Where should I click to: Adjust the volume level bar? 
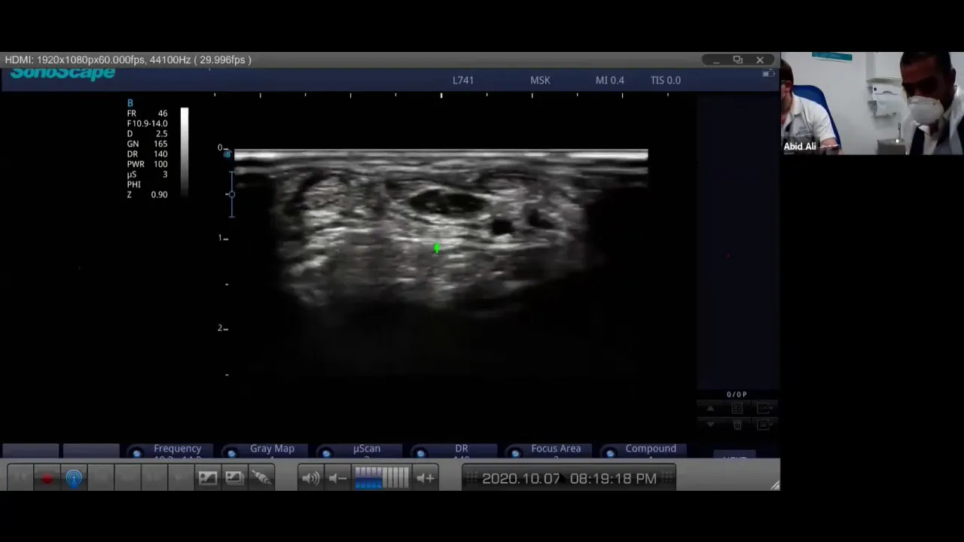coord(381,478)
